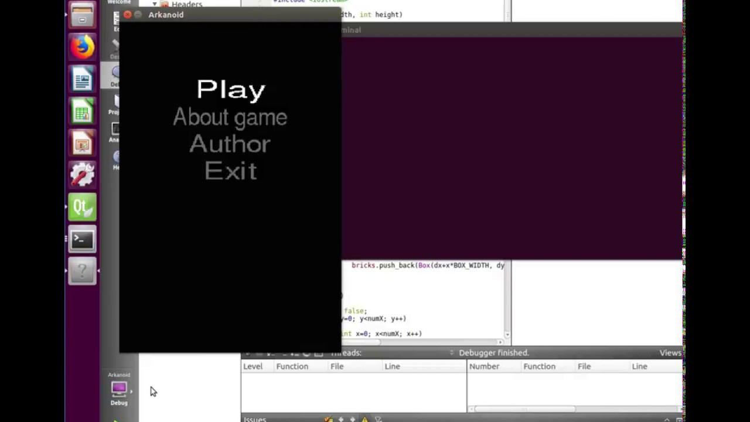
Task: Collapse the Headers tree node arrow
Action: point(155,4)
